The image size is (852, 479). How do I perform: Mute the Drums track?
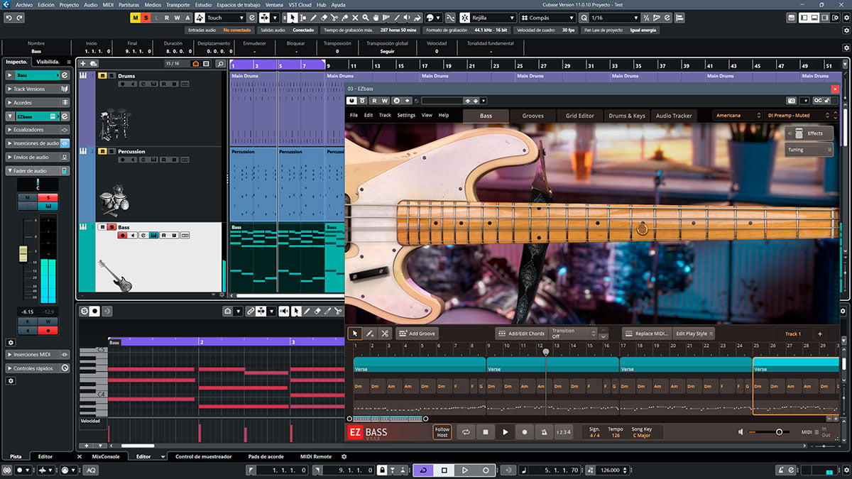click(102, 75)
